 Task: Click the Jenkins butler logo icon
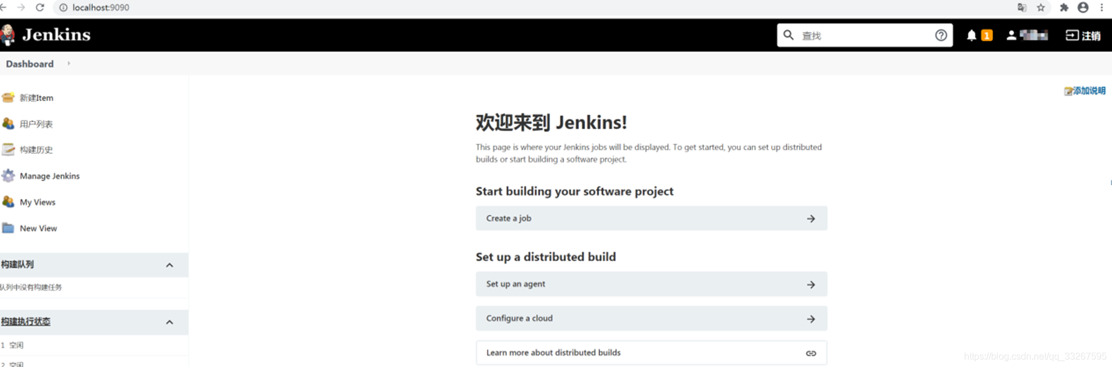[8, 35]
